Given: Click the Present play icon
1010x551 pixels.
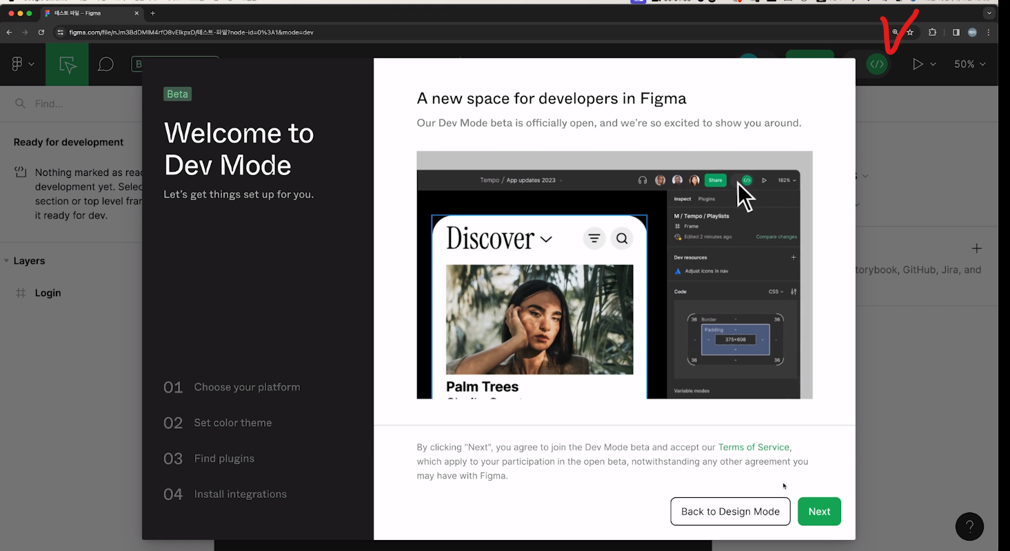Looking at the screenshot, I should 918,64.
